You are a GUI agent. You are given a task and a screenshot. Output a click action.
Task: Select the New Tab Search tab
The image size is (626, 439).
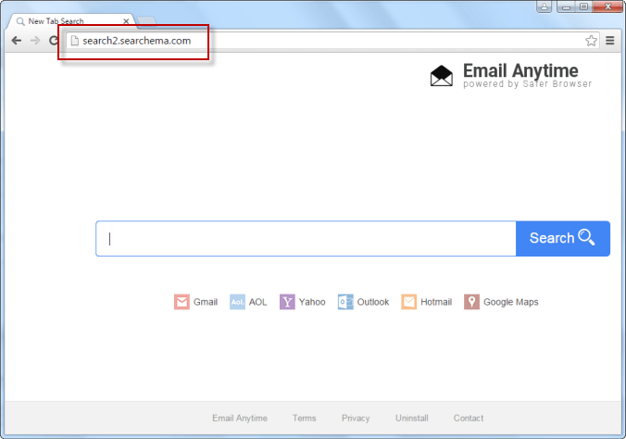click(x=71, y=21)
